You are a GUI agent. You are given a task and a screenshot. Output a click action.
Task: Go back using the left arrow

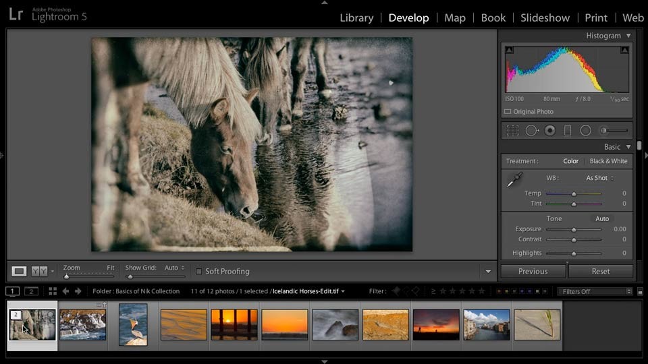pos(65,291)
